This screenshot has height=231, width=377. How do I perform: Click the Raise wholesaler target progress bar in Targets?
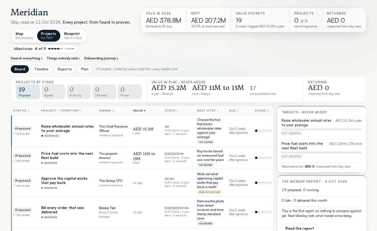[322, 129]
